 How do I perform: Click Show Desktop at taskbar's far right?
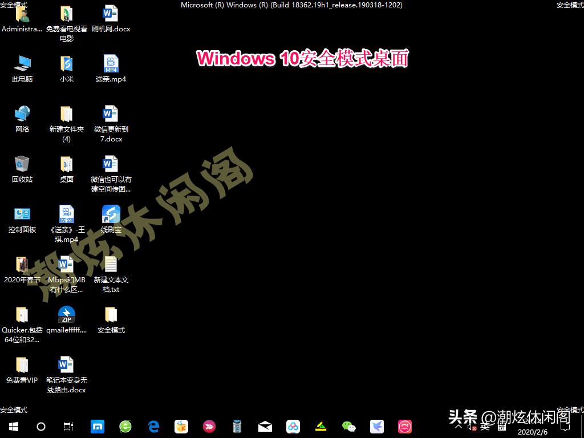[x=582, y=428]
